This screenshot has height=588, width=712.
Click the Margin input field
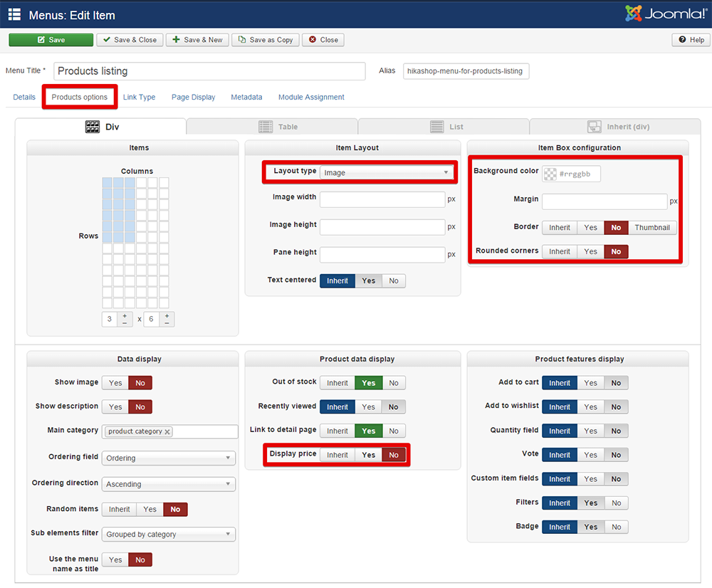coord(604,201)
